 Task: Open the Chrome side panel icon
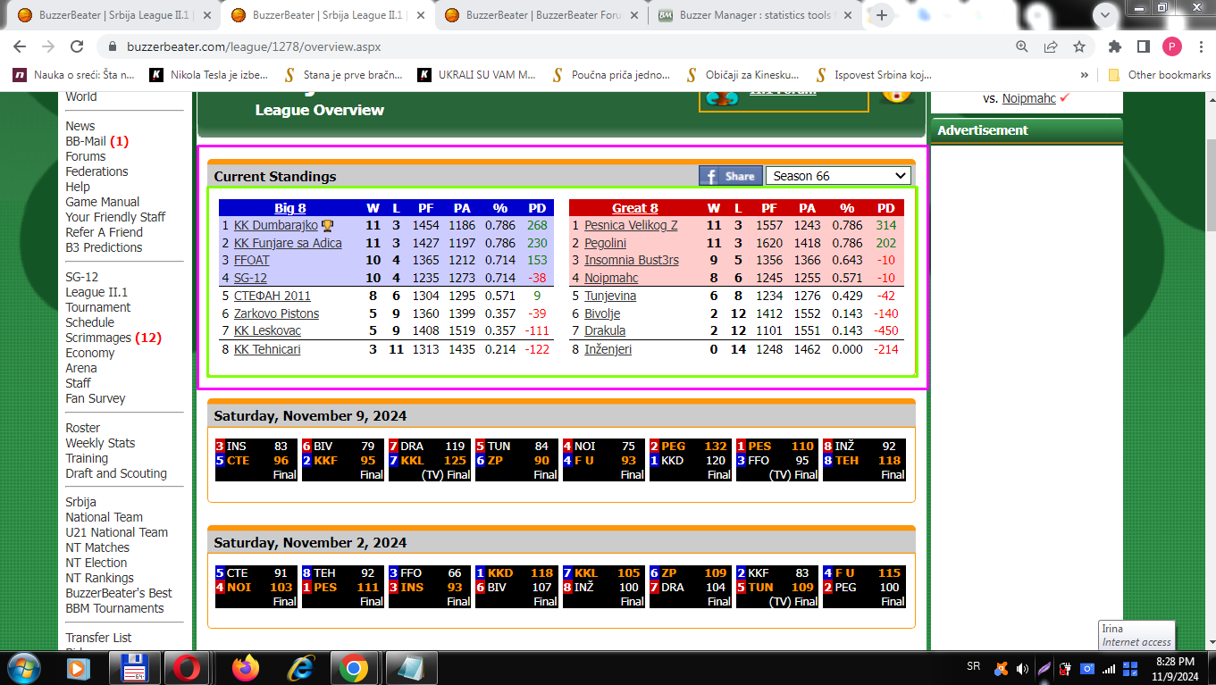pos(1144,46)
